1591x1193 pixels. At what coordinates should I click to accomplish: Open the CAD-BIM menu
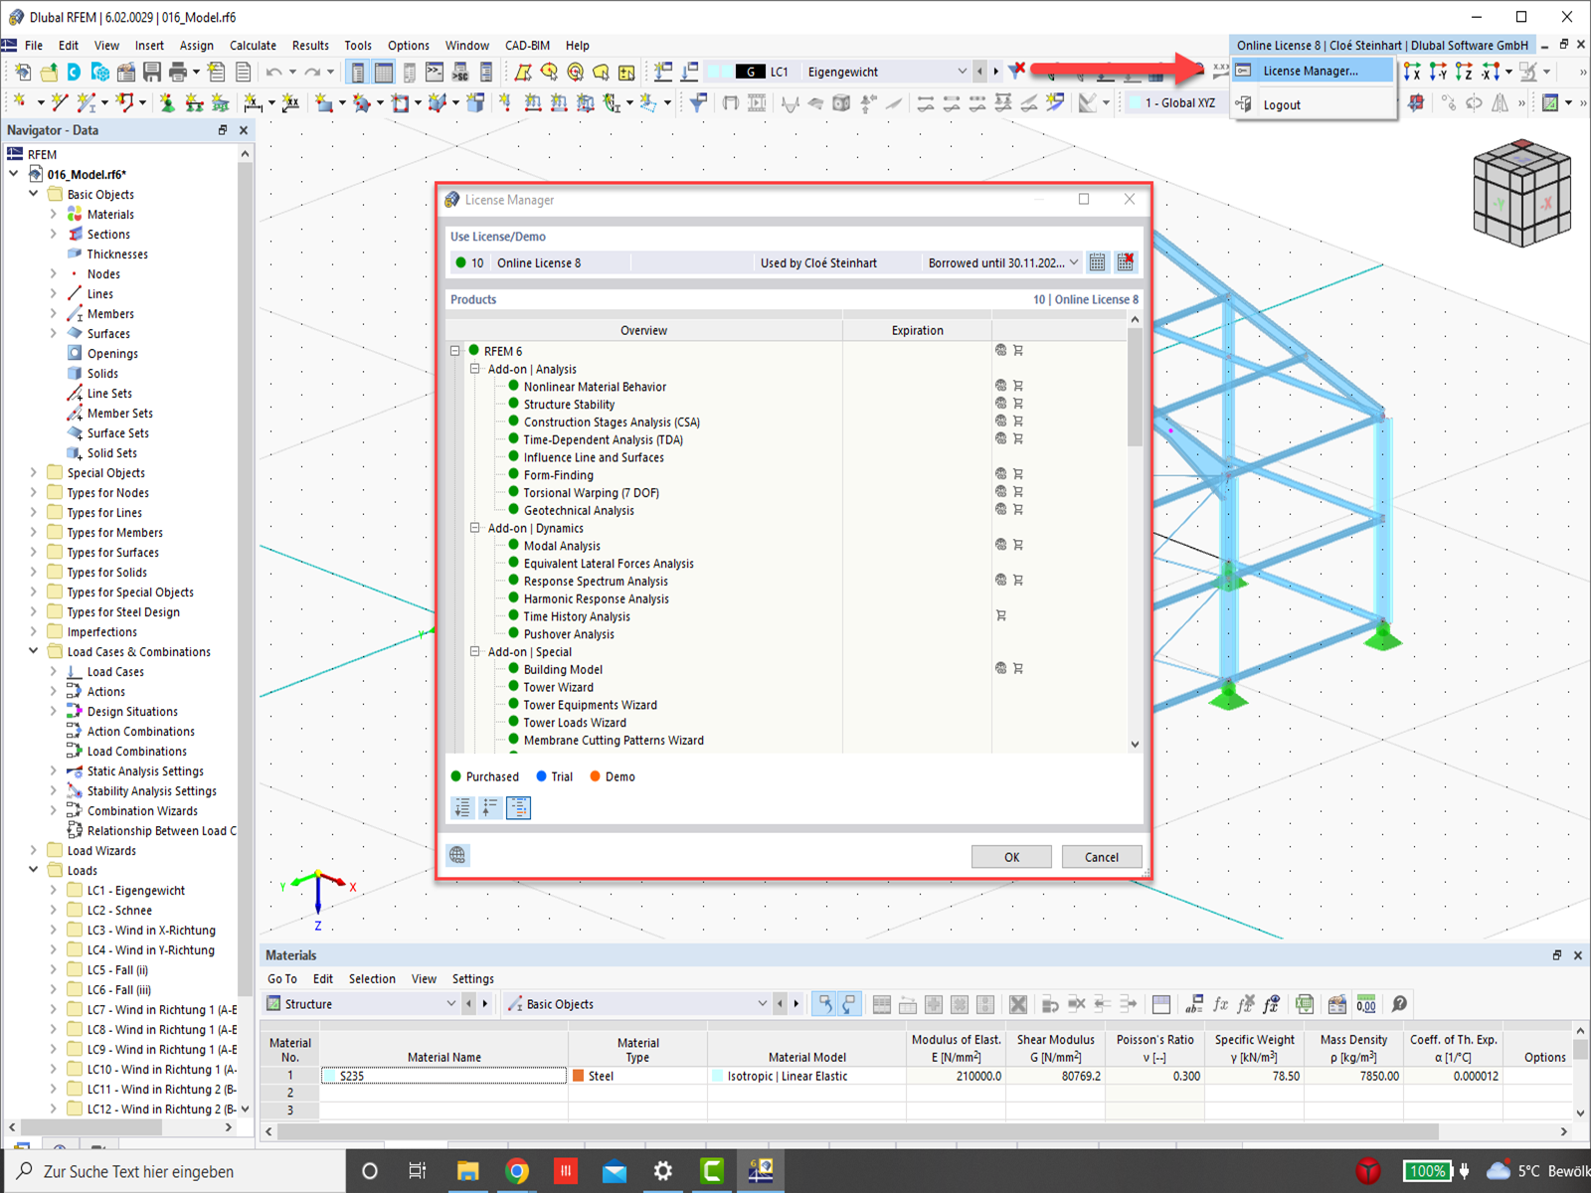(527, 46)
